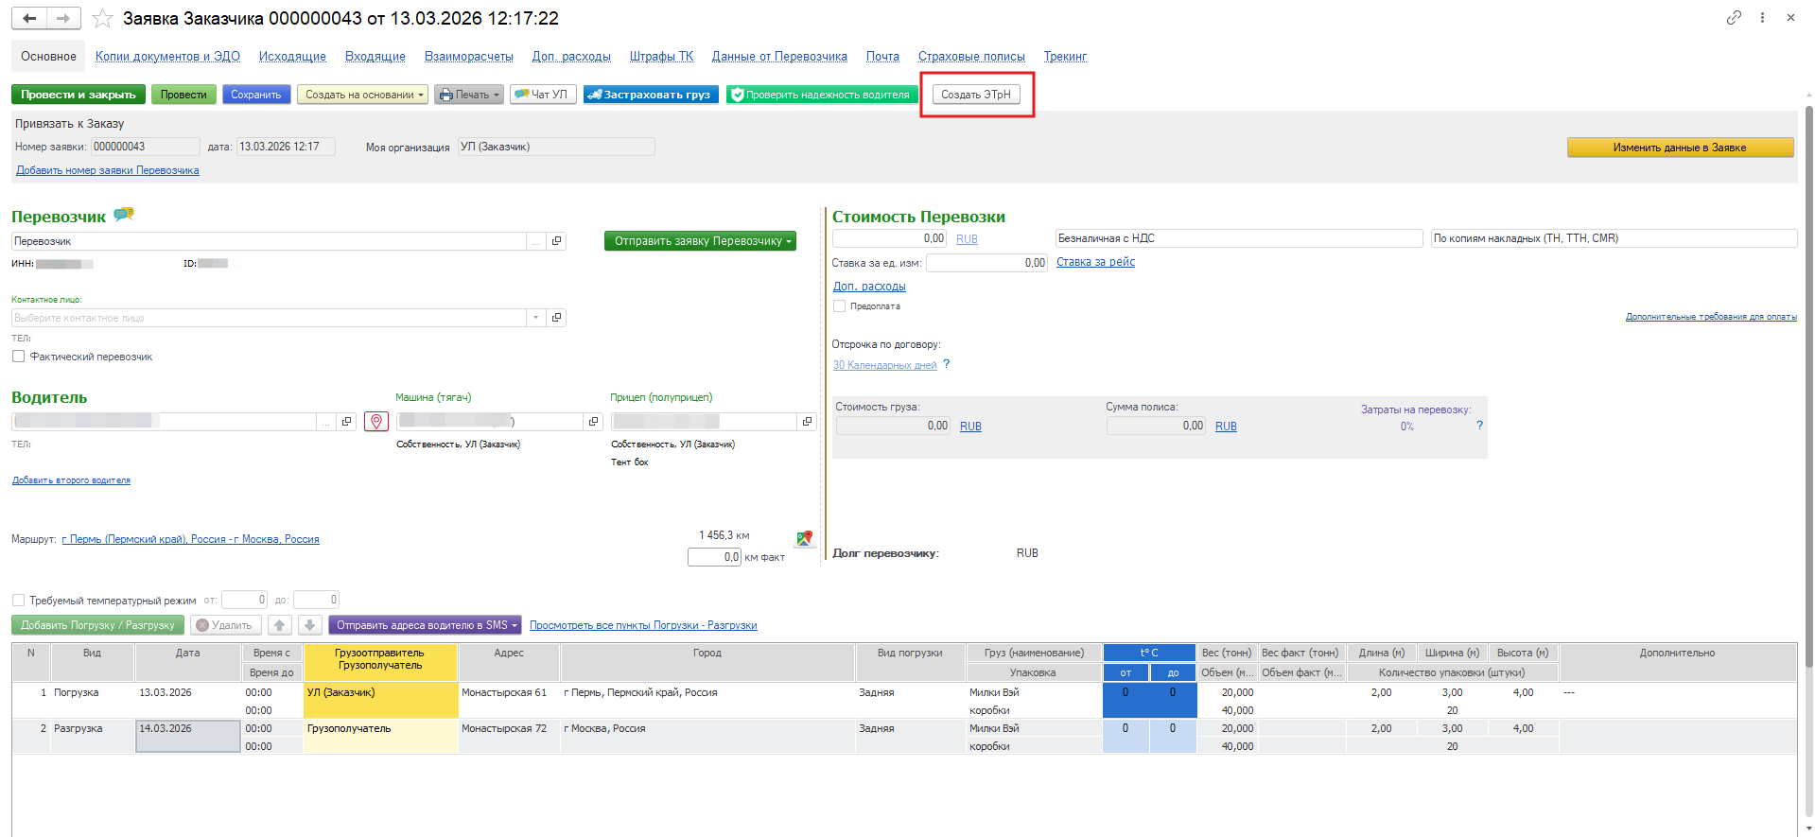
Task: Click Добавить Погрузку / Разгрузку button
Action: tap(98, 625)
